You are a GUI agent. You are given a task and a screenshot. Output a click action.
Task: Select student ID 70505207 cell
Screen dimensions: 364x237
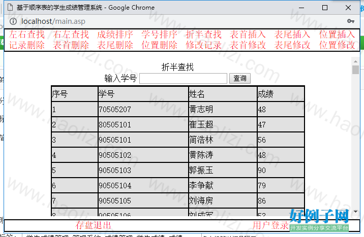[x=143, y=109]
